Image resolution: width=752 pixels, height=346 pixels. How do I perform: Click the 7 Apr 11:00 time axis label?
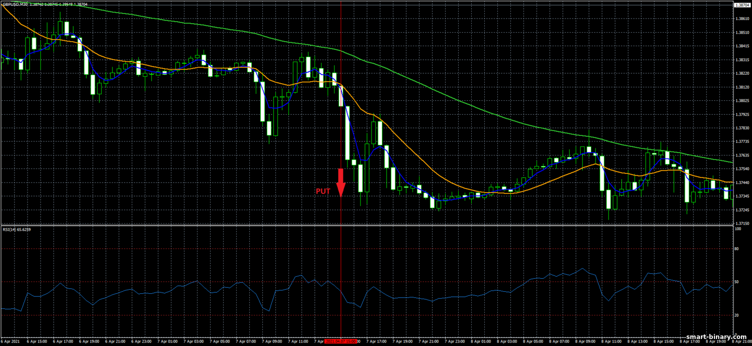coord(298,341)
